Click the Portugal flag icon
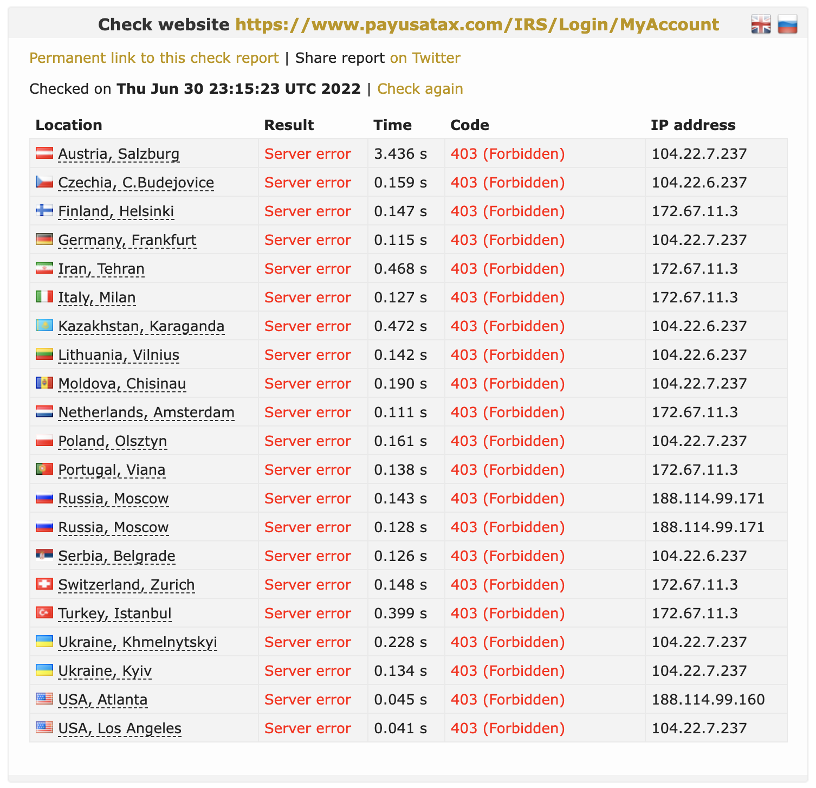816x788 pixels. pos(44,469)
